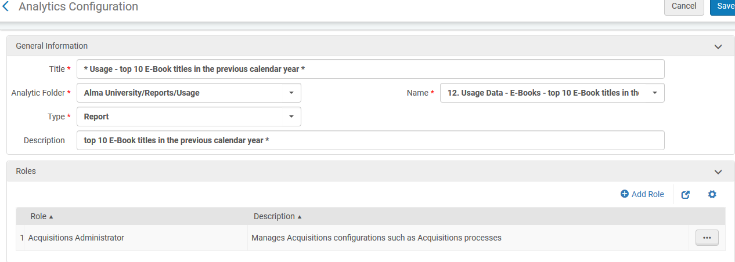
Task: Collapse General Information using its chevron
Action: (x=718, y=46)
